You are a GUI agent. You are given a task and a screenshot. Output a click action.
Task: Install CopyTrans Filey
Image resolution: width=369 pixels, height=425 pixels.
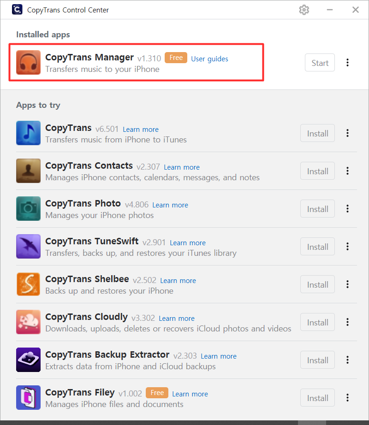pyautogui.click(x=317, y=398)
